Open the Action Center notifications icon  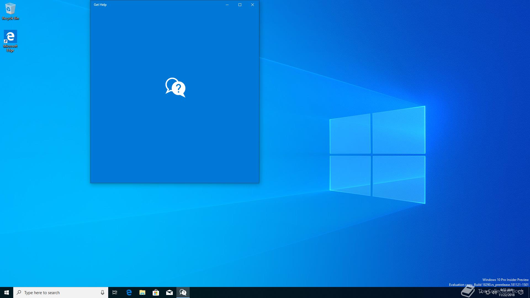(521, 292)
